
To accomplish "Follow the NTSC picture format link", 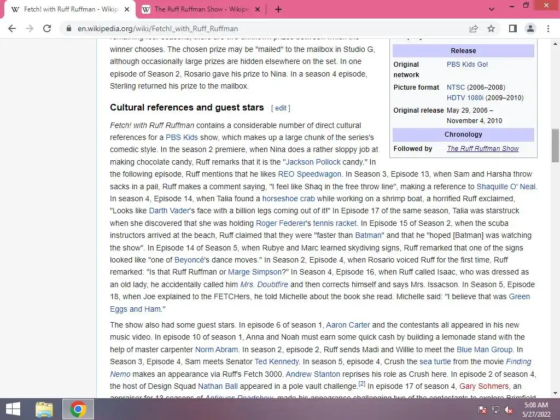I will (456, 87).
